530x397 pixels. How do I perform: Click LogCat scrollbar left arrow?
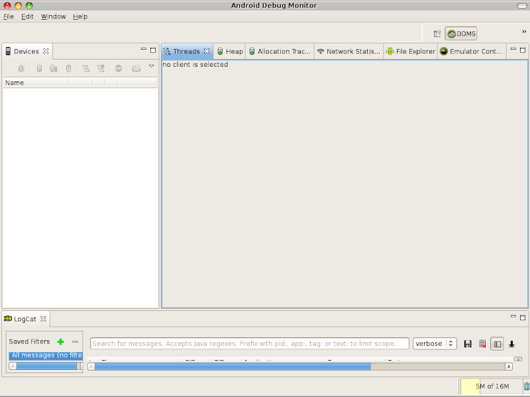91,367
